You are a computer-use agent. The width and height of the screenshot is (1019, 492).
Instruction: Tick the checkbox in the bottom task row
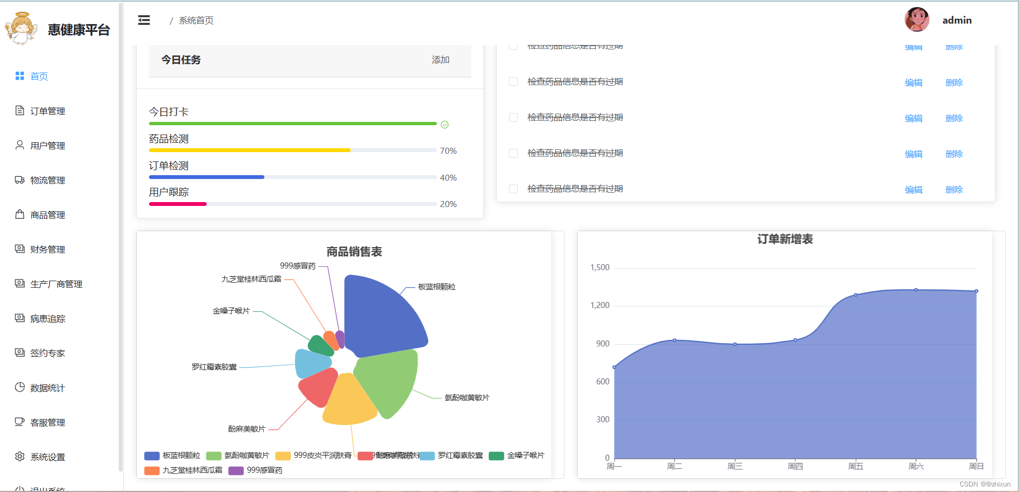coord(513,189)
